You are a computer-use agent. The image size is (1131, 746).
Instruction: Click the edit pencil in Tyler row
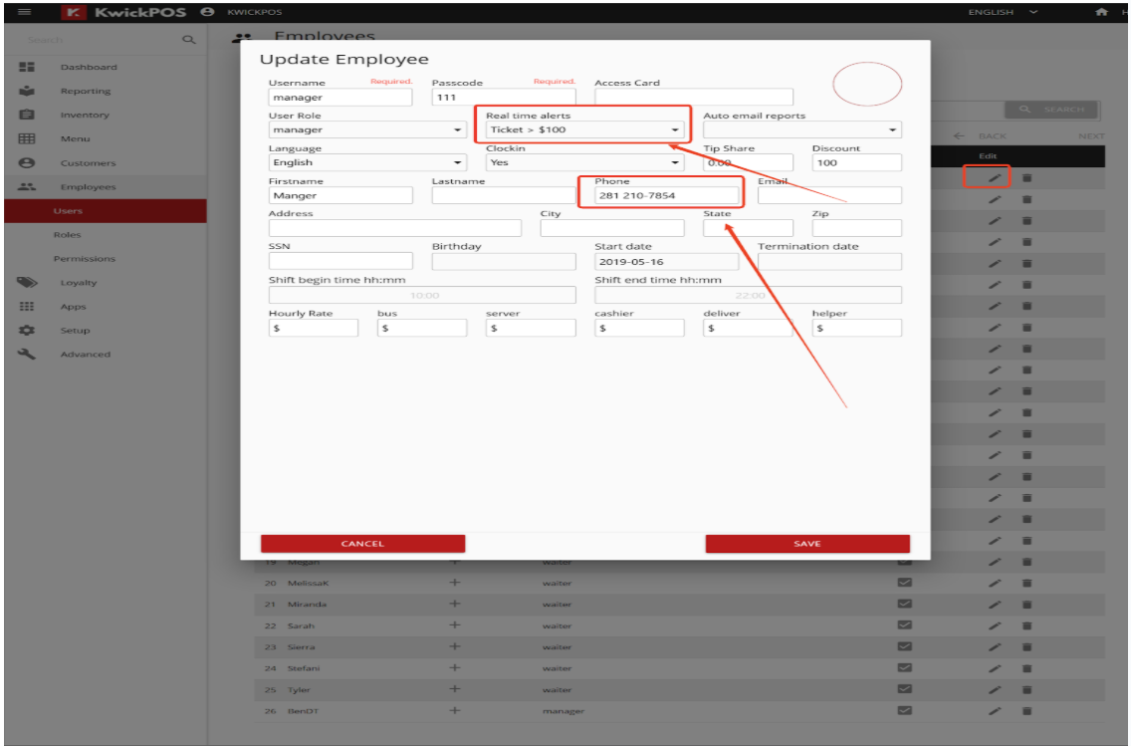995,689
